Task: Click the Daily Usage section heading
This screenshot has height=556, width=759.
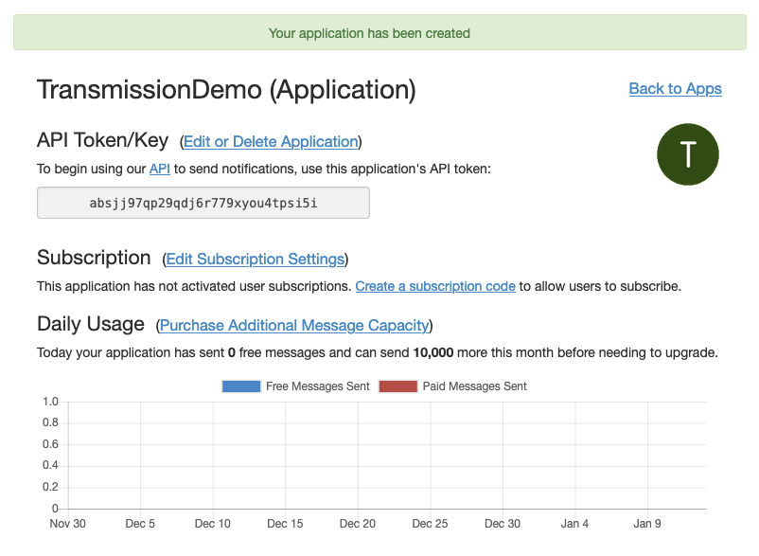Action: coord(91,325)
